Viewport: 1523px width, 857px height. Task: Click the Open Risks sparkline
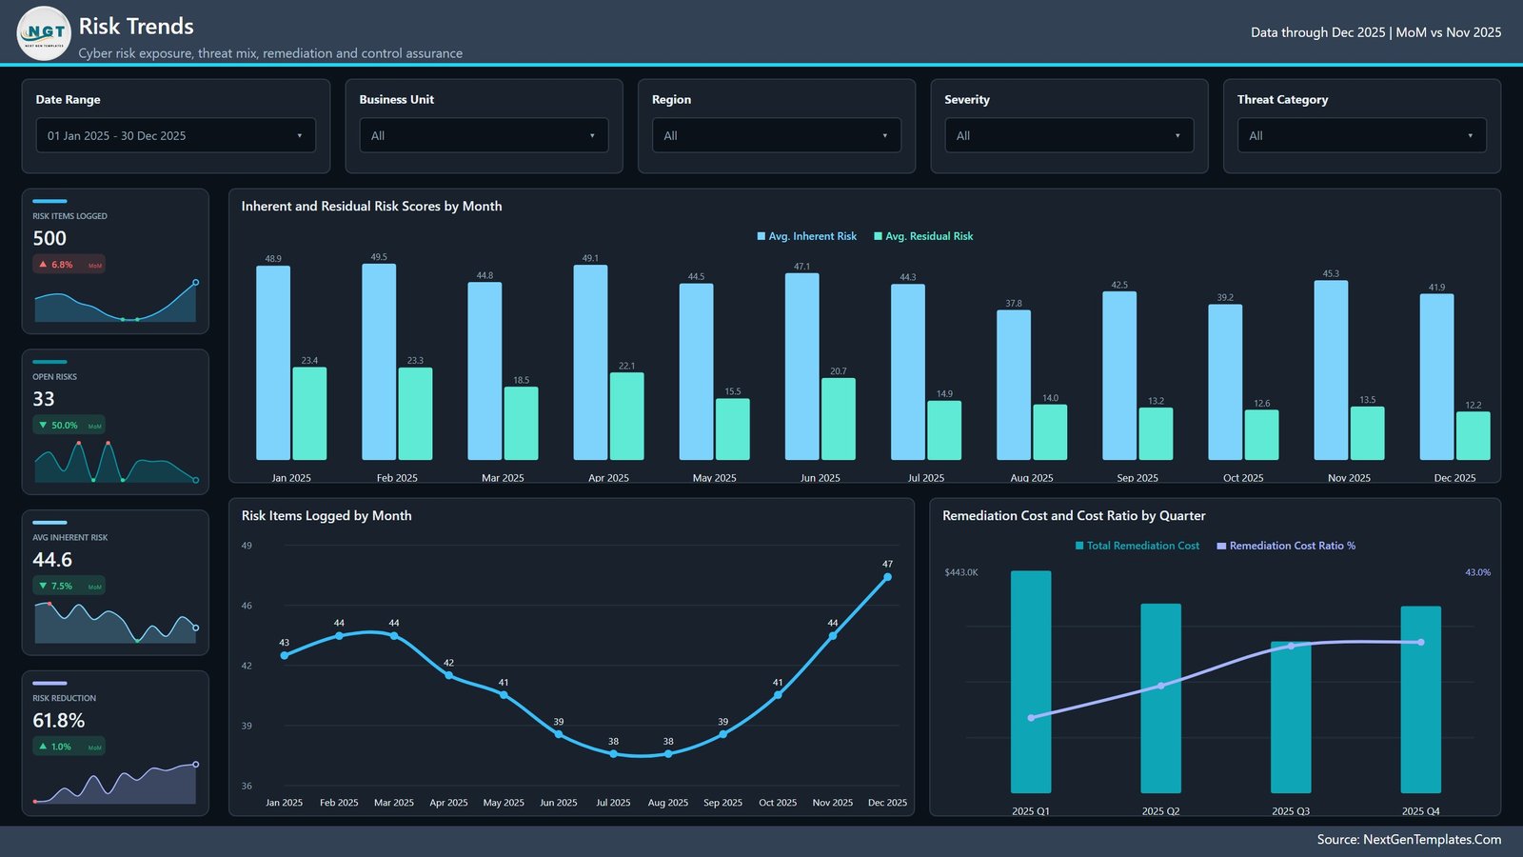coord(115,462)
